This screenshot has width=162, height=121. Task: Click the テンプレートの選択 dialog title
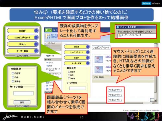[x=127, y=27]
